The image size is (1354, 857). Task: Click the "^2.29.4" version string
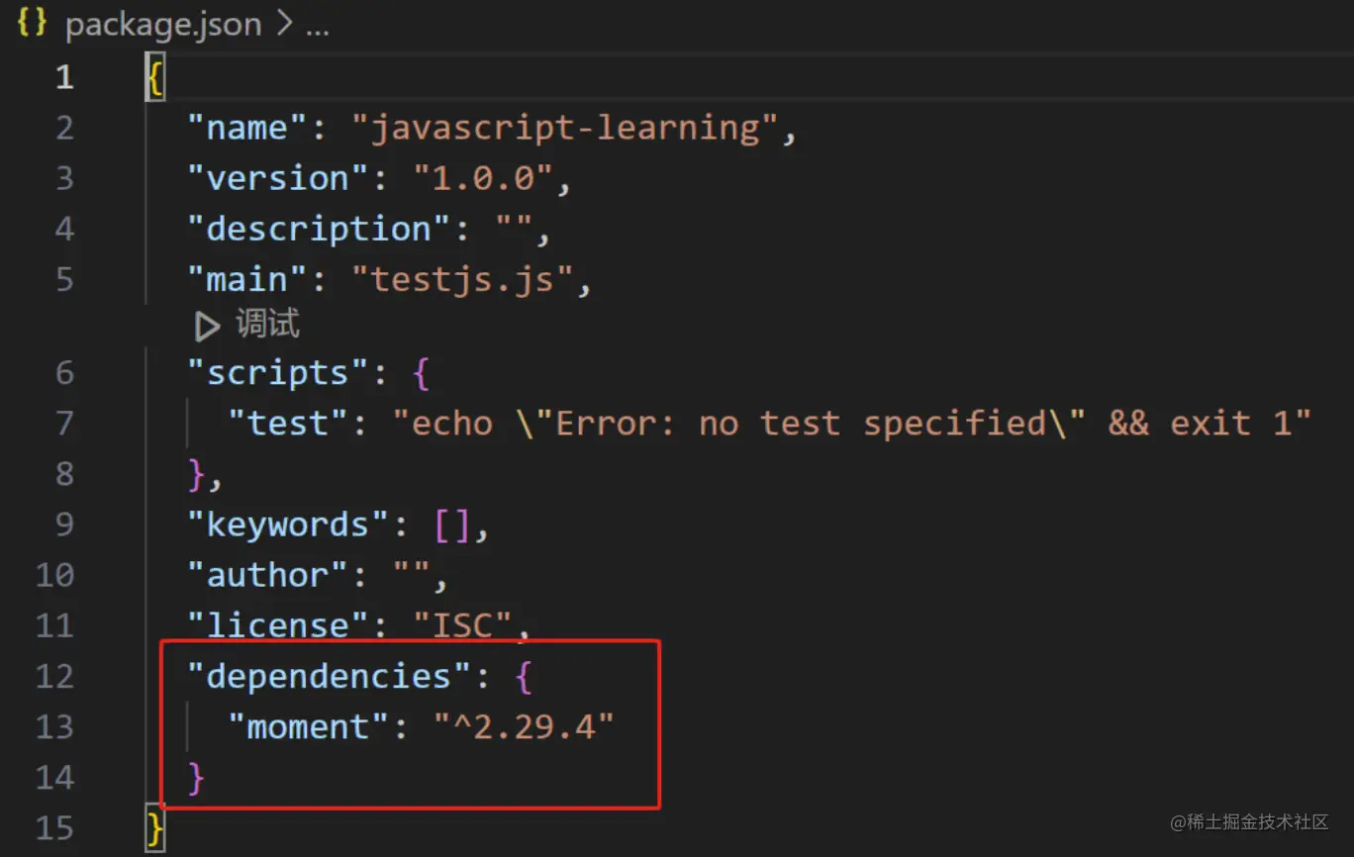(525, 727)
